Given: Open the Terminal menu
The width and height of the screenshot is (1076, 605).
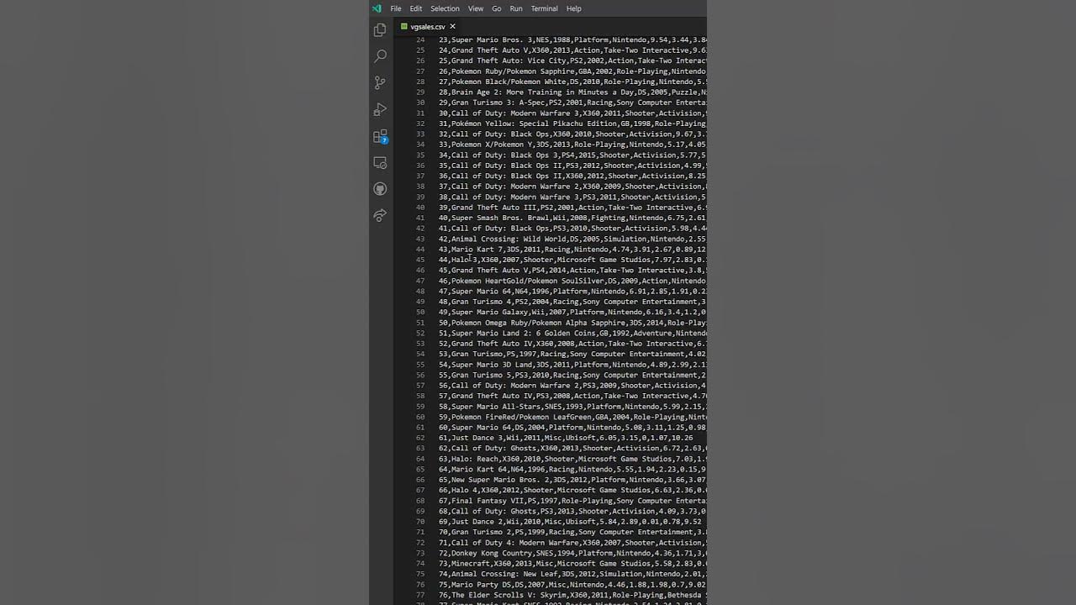Looking at the screenshot, I should tap(544, 8).
